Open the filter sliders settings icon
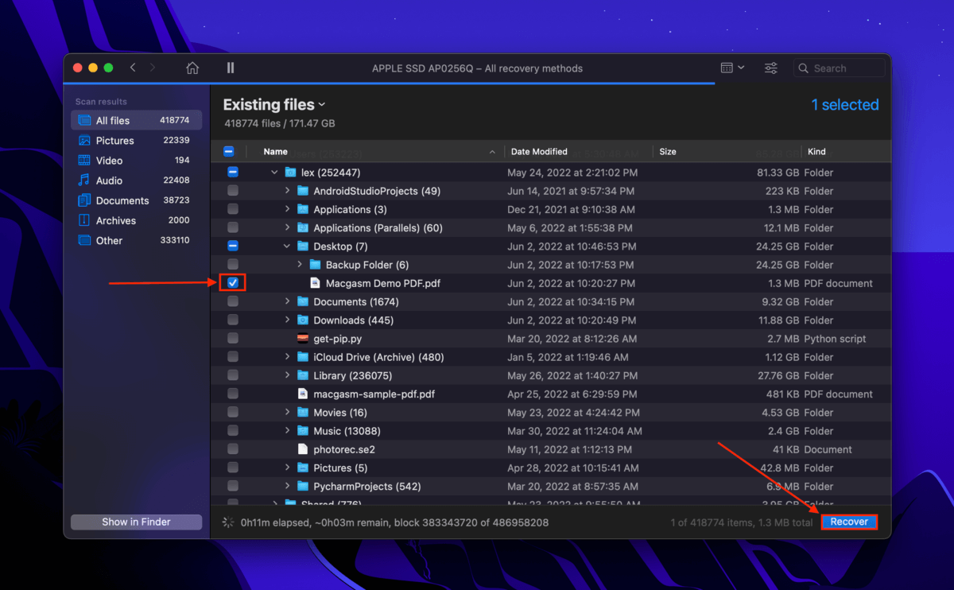954x590 pixels. 771,68
